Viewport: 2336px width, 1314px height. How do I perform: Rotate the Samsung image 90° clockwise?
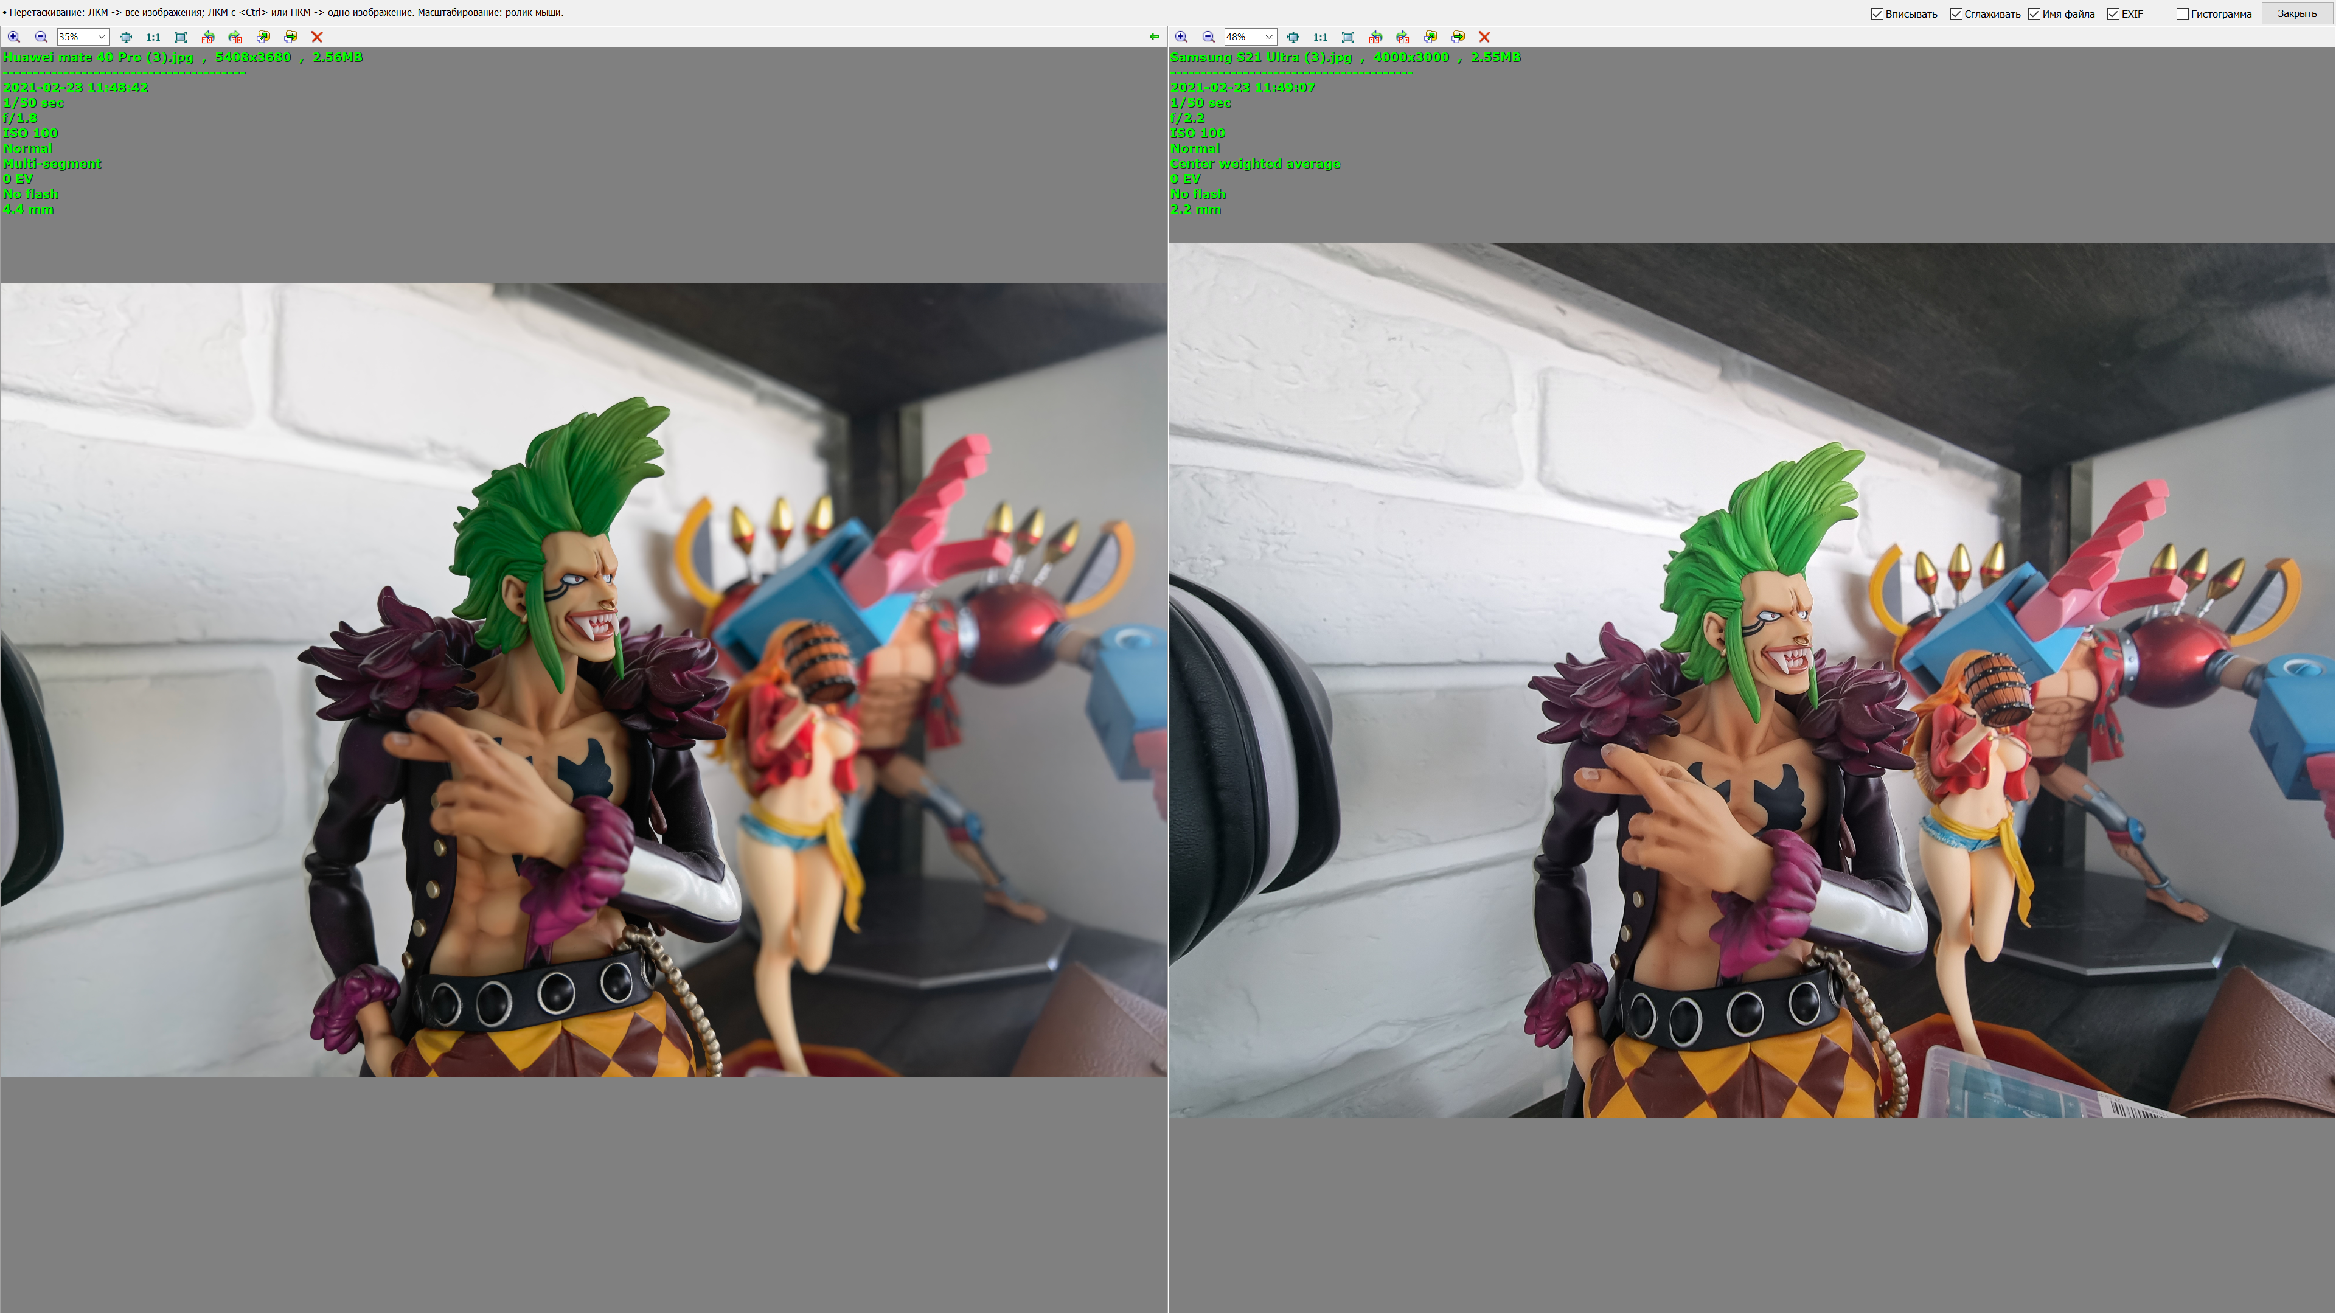point(1403,37)
